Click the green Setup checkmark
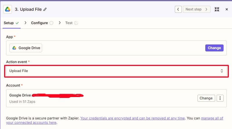The width and height of the screenshot is (232, 129). click(17, 23)
